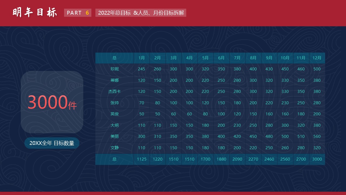Image resolution: width=346 pixels, height=195 pixels.
Task: Select the 10月 total 2560
Action: (285, 159)
